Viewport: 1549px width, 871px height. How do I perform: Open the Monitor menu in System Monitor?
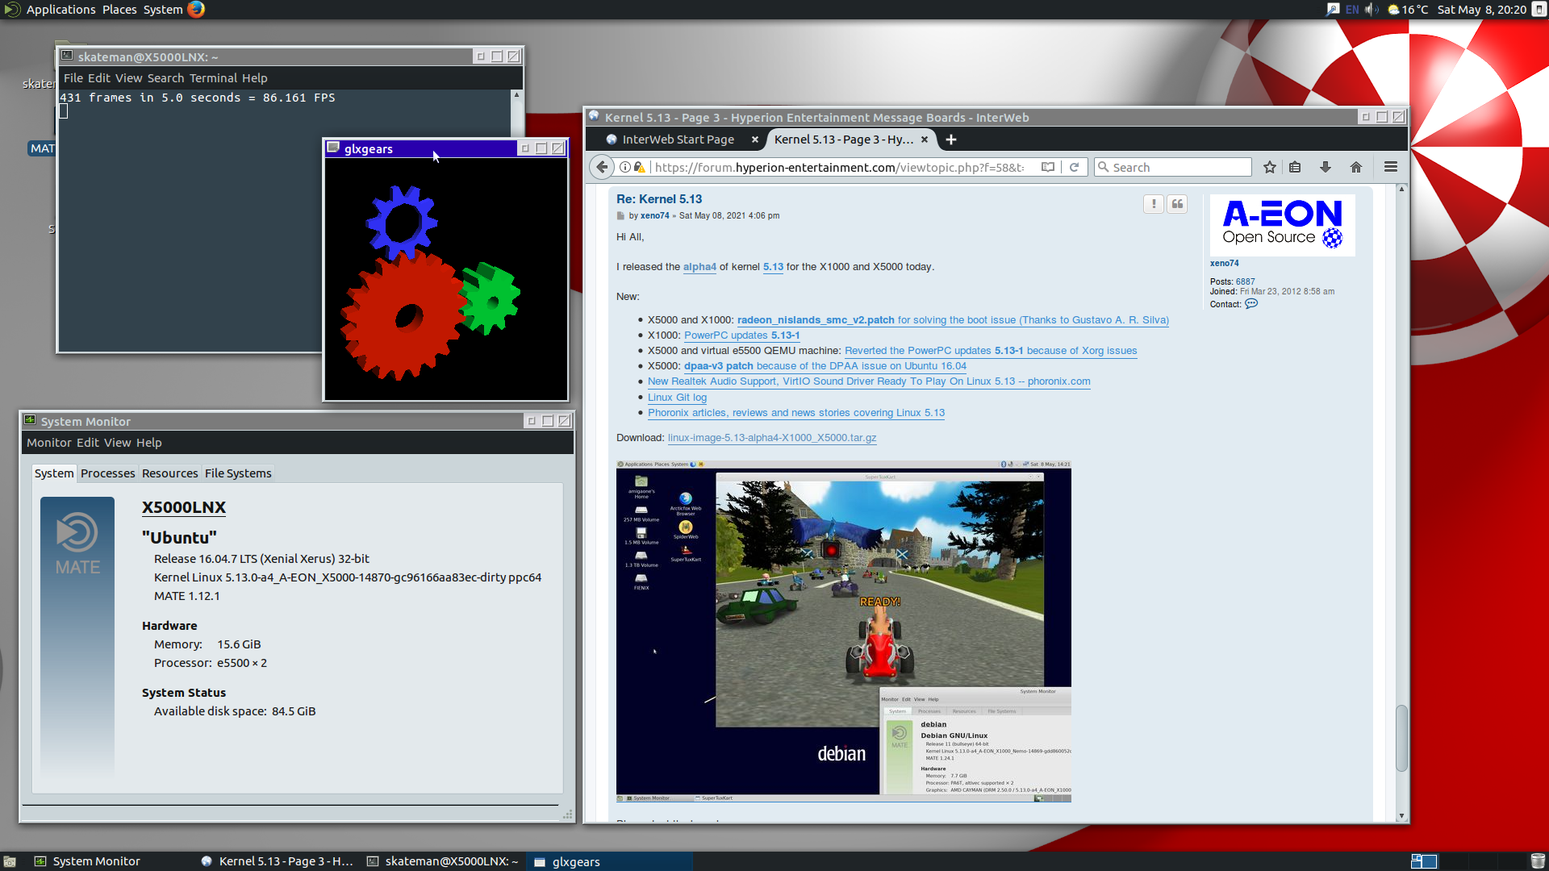tap(49, 443)
